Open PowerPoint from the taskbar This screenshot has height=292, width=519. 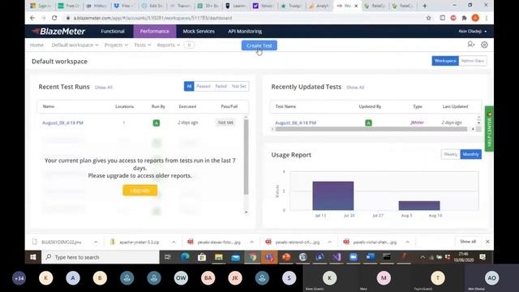coord(286,257)
